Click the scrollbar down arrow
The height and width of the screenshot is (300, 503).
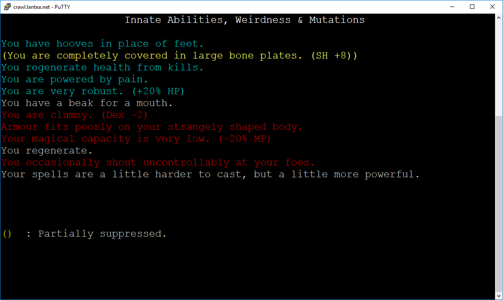pyautogui.click(x=499, y=296)
